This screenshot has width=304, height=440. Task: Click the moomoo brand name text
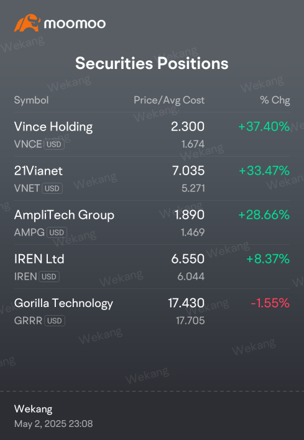coord(75,24)
